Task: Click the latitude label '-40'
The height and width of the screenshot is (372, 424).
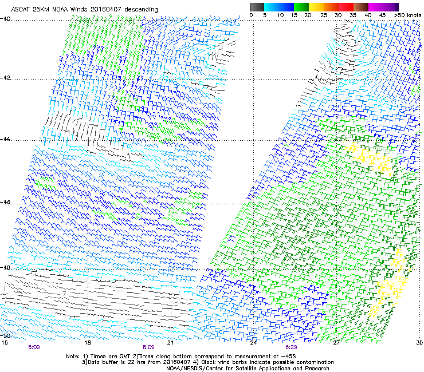Action: coord(5,18)
